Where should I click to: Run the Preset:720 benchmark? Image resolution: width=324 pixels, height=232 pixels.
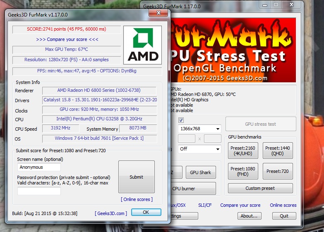tap(278, 171)
